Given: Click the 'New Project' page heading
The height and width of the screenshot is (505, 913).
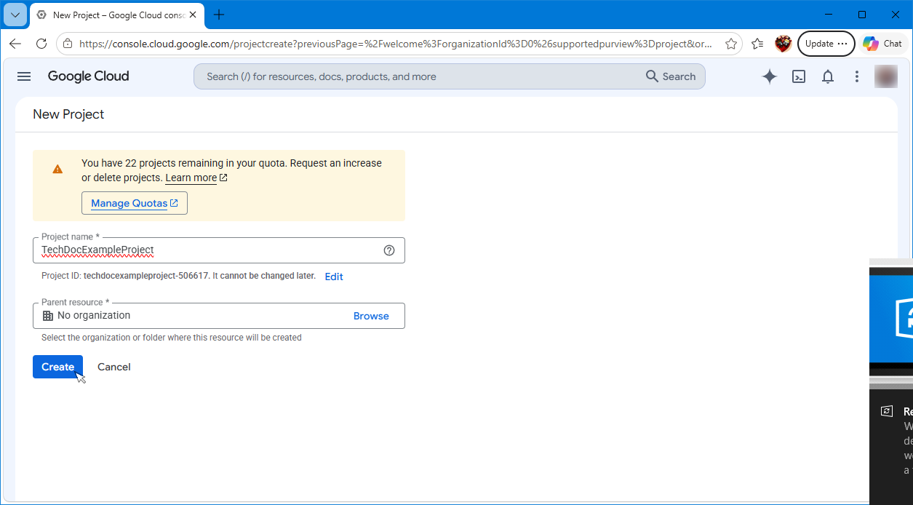Looking at the screenshot, I should coord(68,114).
